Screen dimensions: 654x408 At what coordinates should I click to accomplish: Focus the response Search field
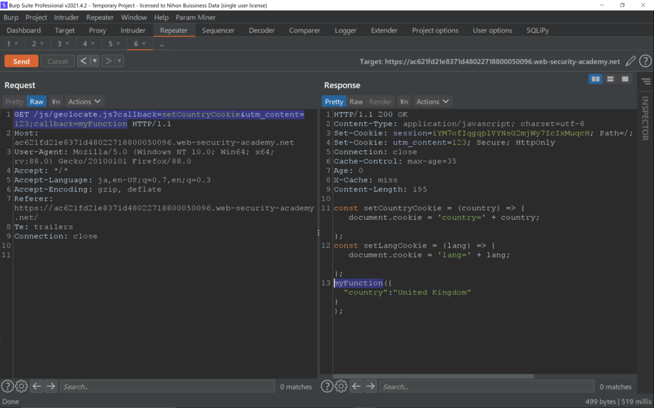coord(487,387)
